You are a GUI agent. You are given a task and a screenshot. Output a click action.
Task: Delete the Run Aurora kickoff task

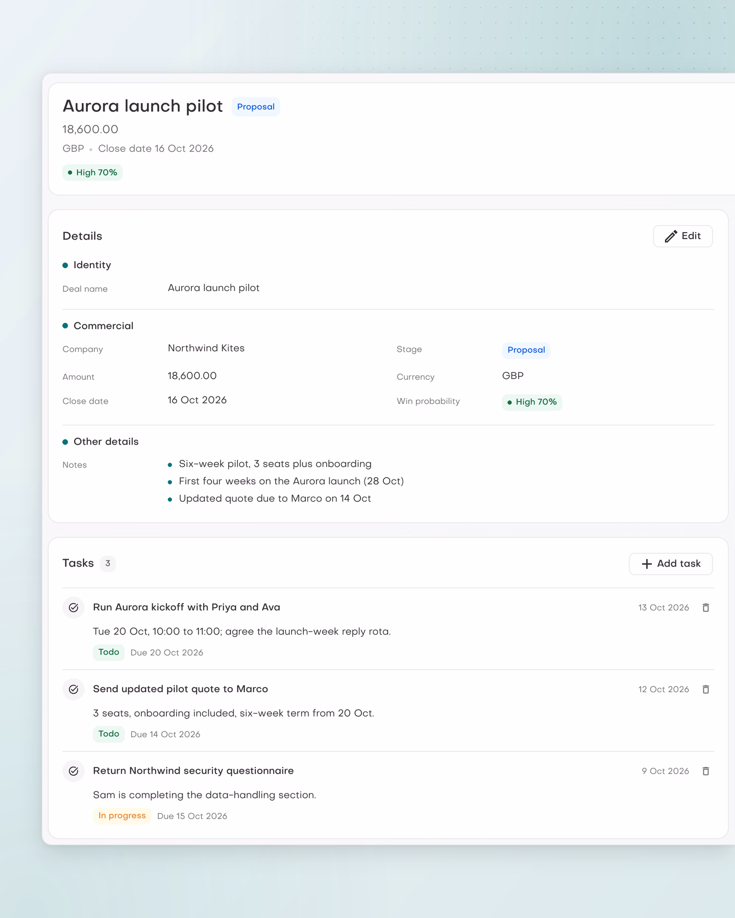tap(706, 607)
